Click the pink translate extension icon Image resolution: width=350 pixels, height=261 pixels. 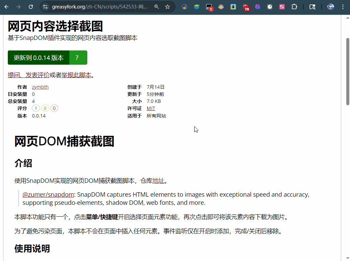[282, 7]
